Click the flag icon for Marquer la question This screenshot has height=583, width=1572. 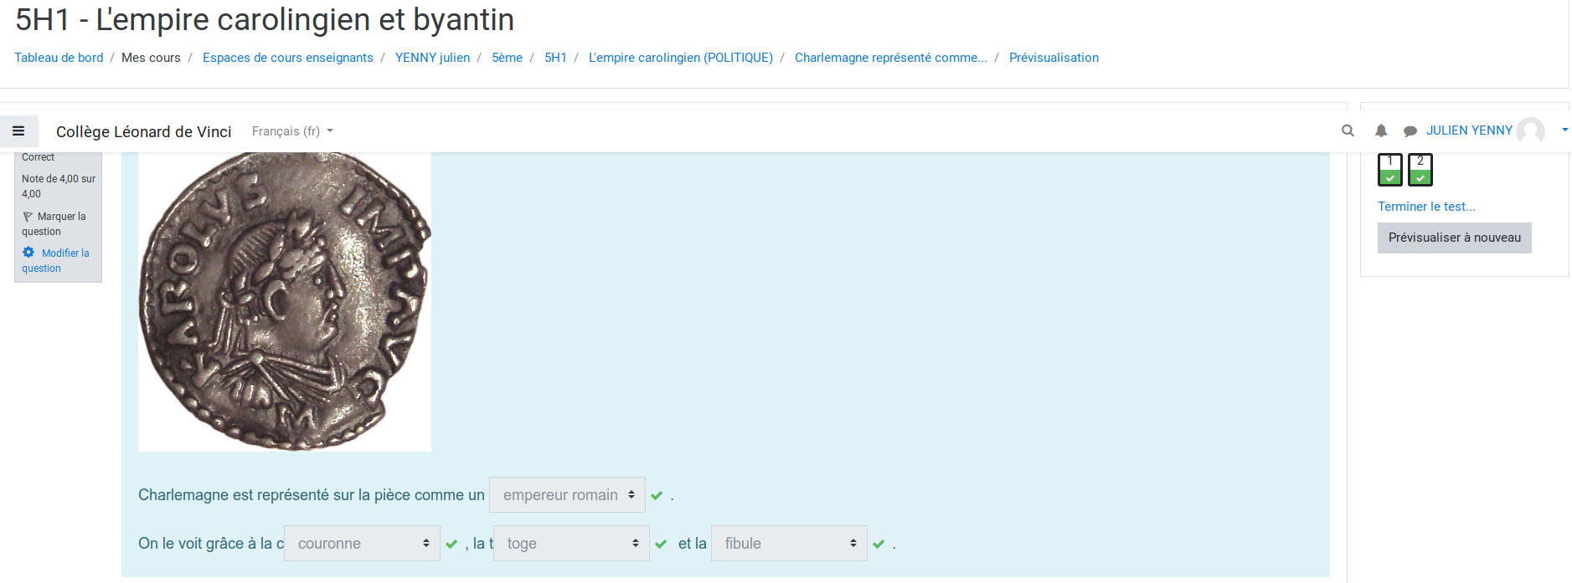click(28, 217)
